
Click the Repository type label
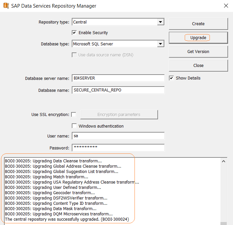pos(54,22)
